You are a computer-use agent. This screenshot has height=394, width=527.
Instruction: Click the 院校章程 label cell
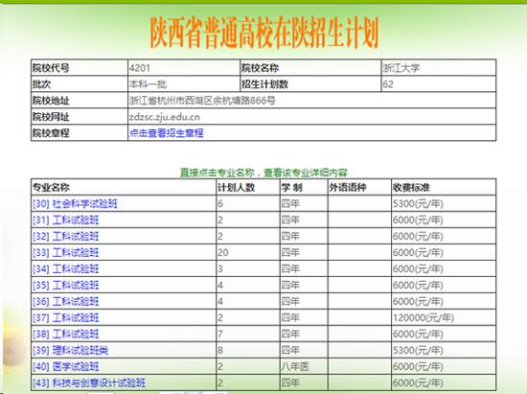click(x=80, y=133)
